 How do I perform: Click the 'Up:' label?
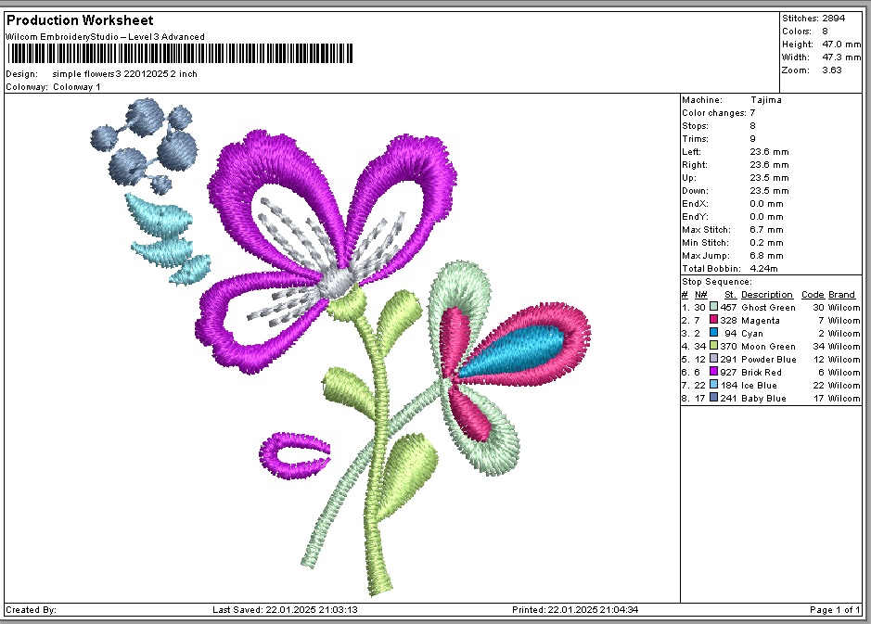pyautogui.click(x=689, y=178)
